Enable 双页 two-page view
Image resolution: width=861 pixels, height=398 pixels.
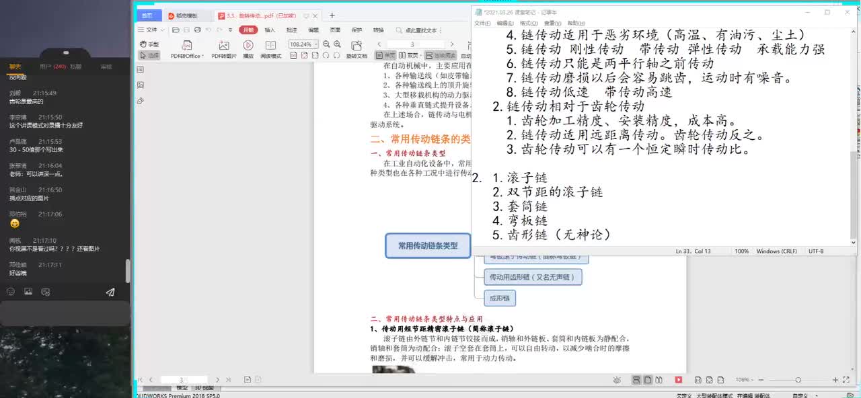[412, 55]
